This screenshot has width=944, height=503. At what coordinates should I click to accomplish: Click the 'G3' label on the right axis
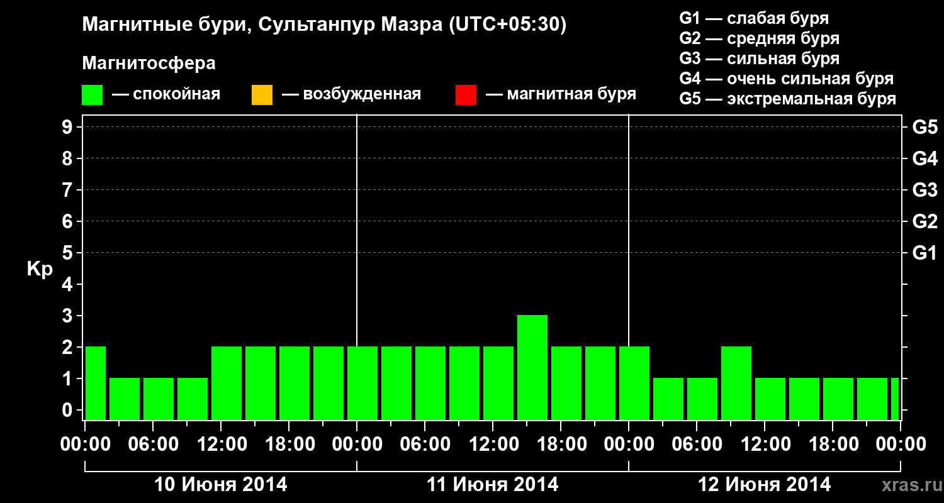pos(924,190)
